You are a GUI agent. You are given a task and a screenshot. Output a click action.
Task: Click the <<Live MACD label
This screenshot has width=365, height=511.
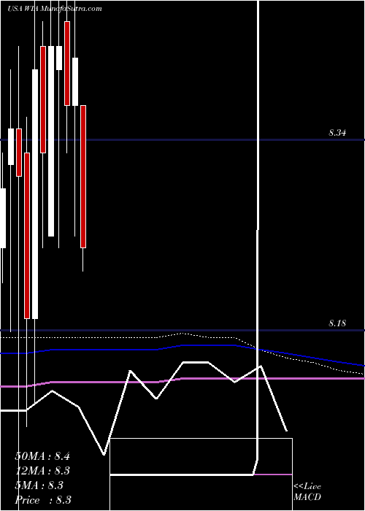(x=307, y=491)
